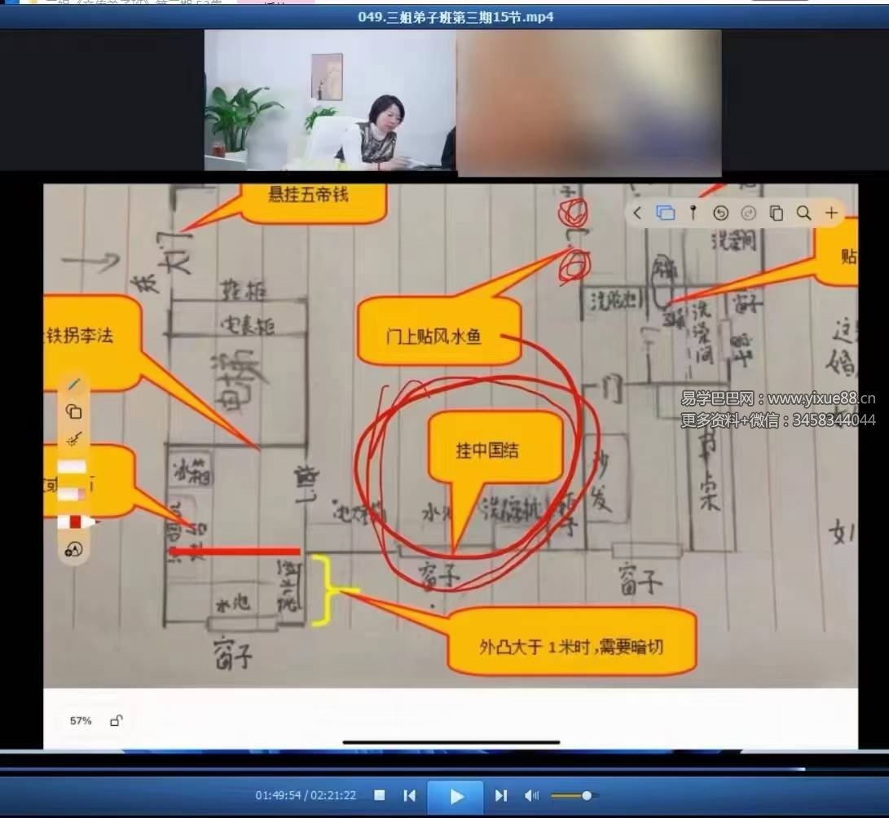Open the copy pages icon
889x818 pixels.
[776, 213]
